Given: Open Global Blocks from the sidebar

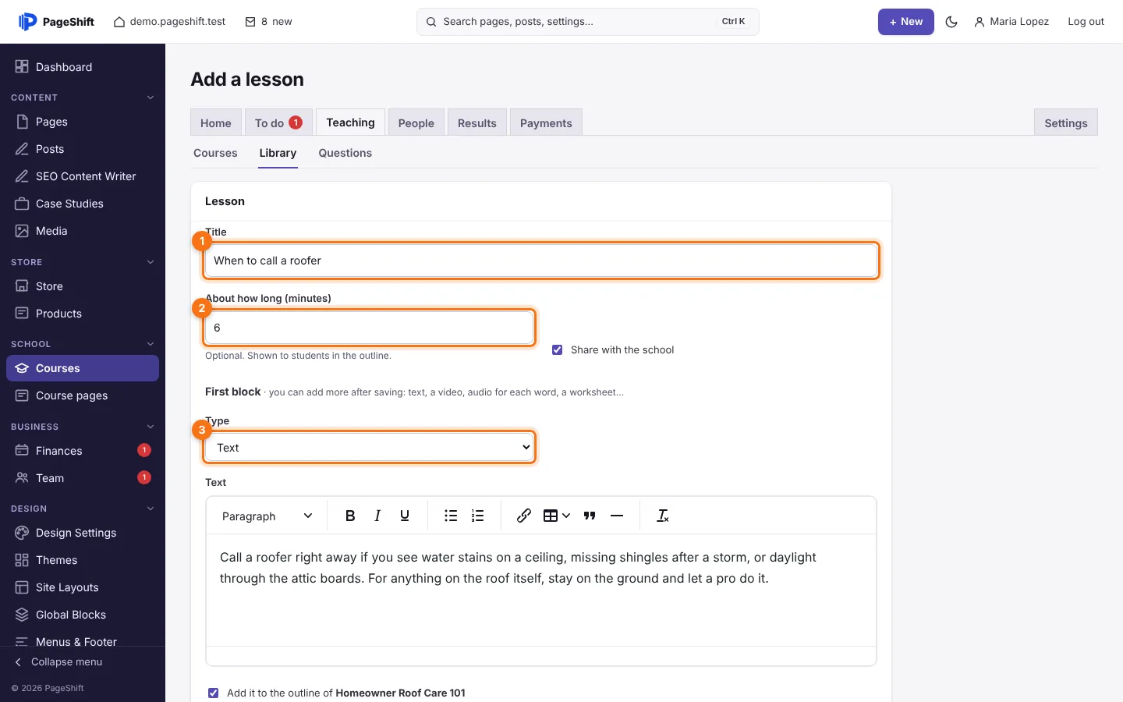Looking at the screenshot, I should click(83, 615).
